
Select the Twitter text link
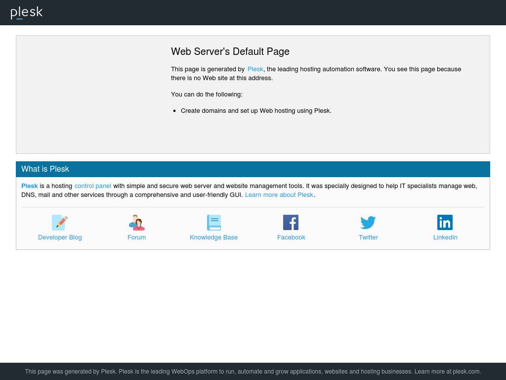click(368, 237)
